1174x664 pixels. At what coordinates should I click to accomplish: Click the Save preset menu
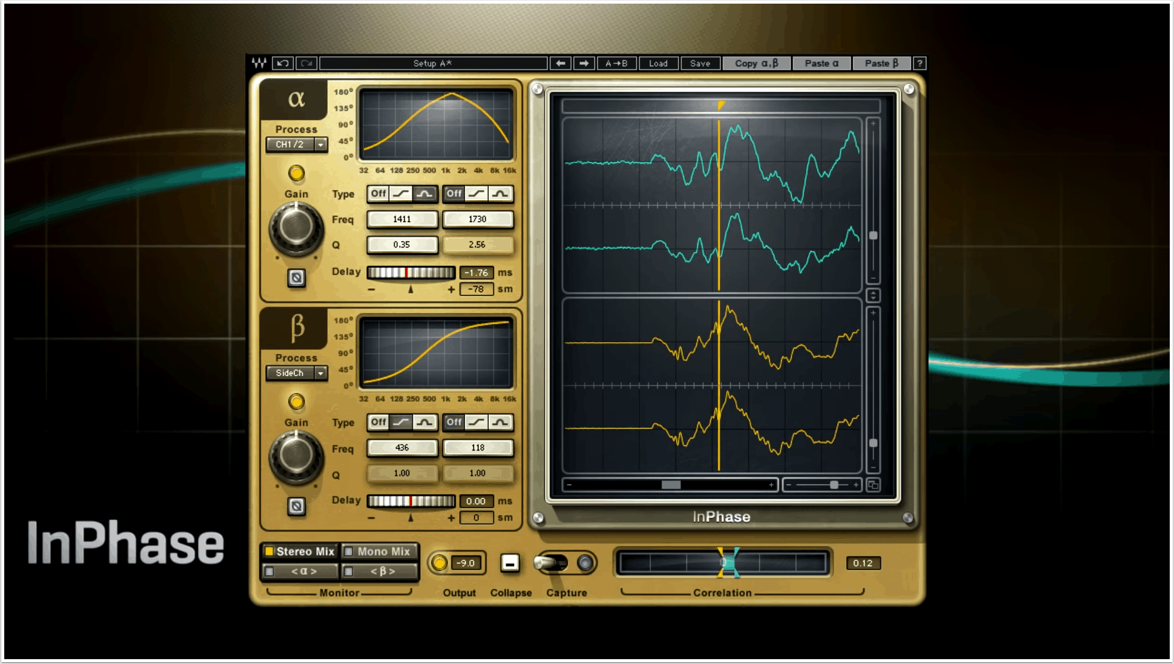[x=700, y=63]
